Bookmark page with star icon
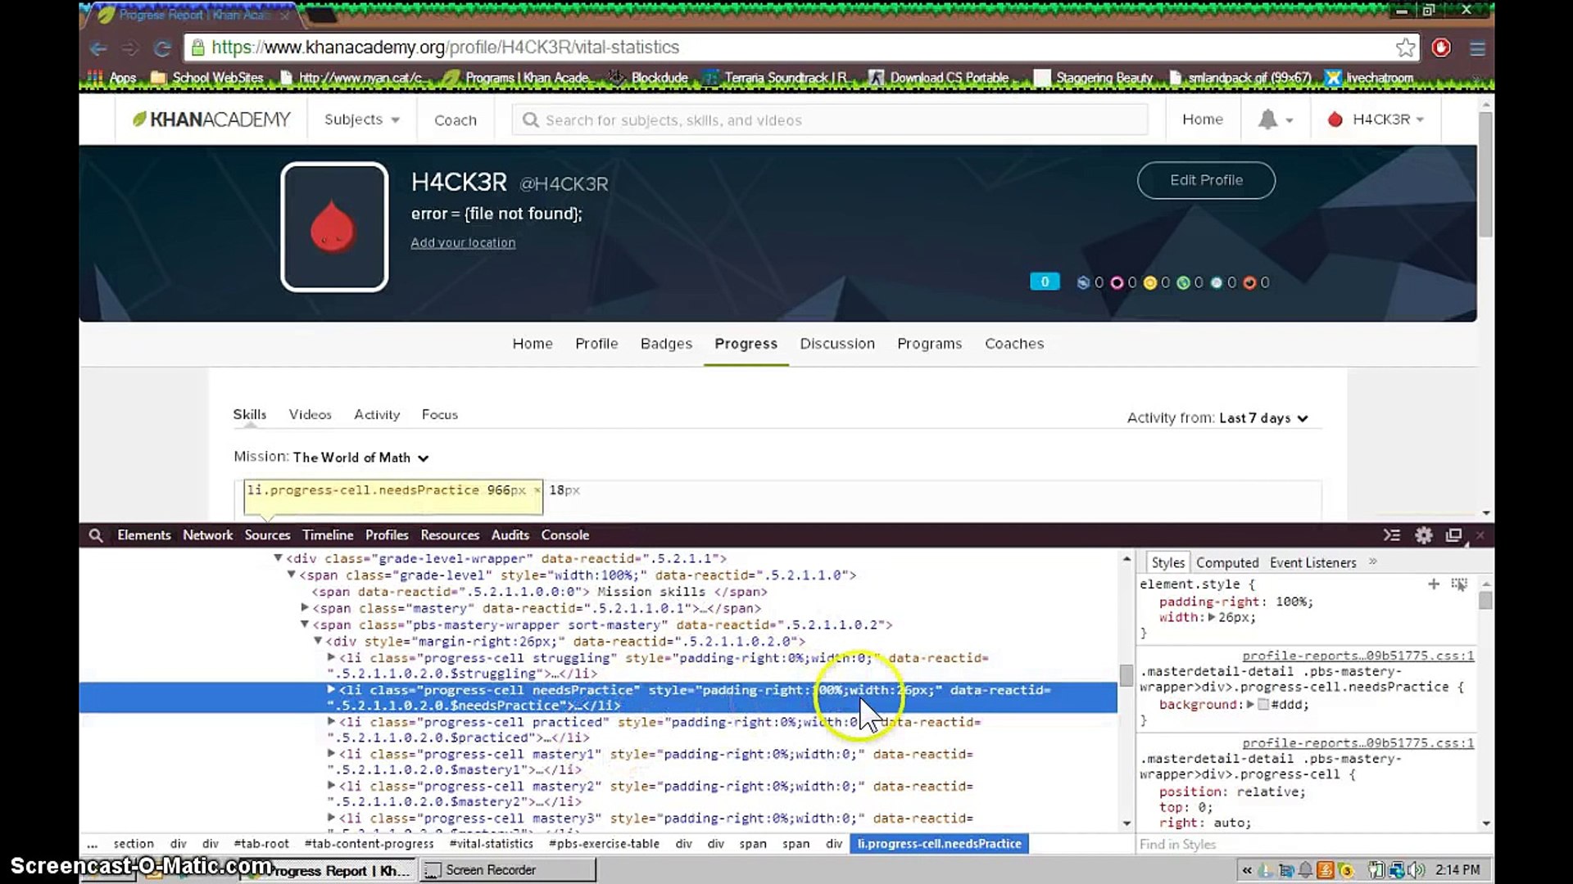Screen dimensions: 1573x884 click(x=1406, y=47)
